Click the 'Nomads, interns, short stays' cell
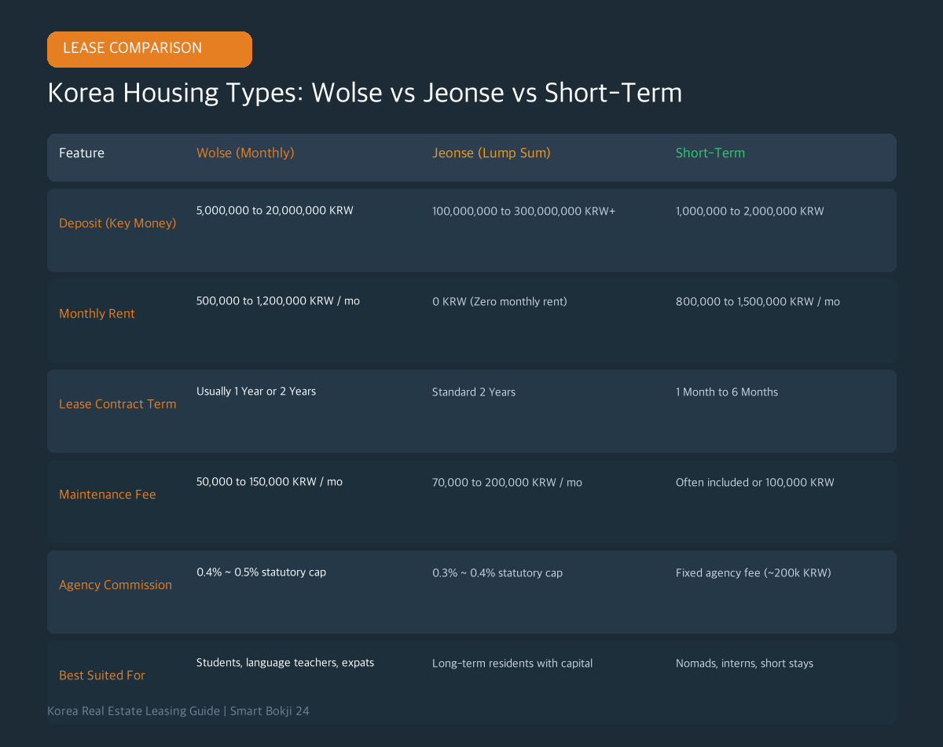This screenshot has width=943, height=747. pyautogui.click(x=744, y=664)
